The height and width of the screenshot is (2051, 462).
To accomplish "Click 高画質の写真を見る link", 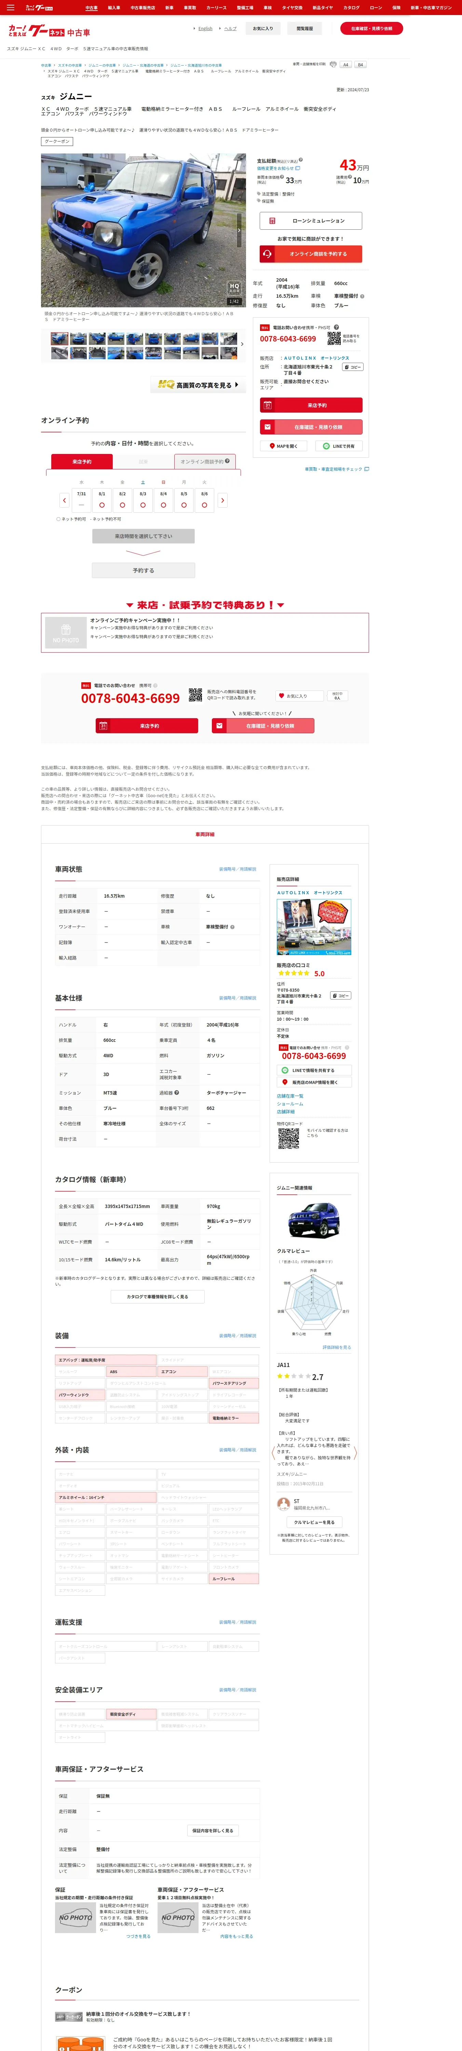I will (x=197, y=385).
